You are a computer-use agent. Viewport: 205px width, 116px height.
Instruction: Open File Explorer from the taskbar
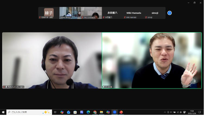101,112
